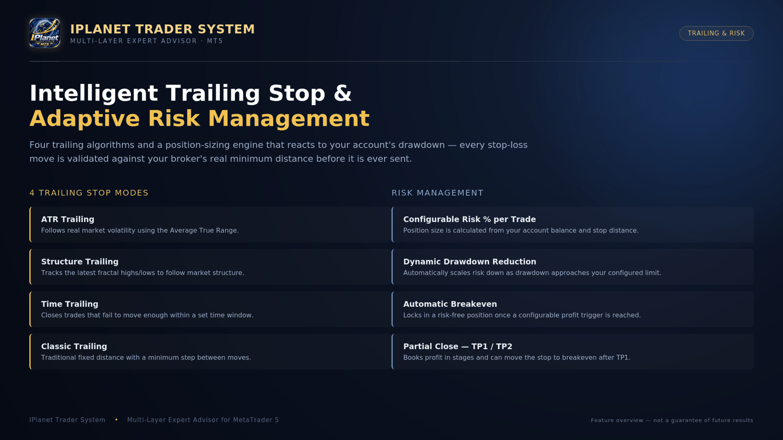
Task: Select the Configurable Risk % per Trade title
Action: click(469, 219)
